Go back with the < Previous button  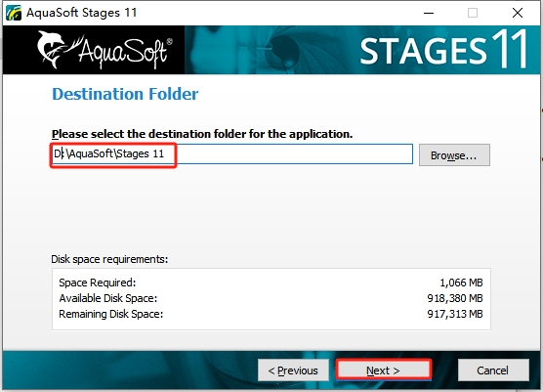tap(293, 370)
